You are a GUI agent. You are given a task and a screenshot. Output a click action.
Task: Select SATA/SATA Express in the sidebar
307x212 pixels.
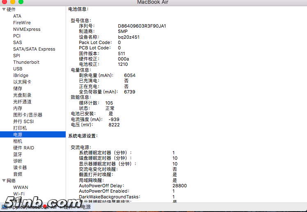34,49
